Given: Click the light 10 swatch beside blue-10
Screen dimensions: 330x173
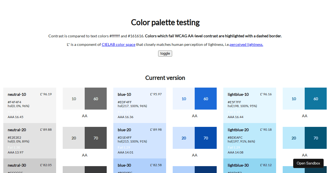Looking at the screenshot, I should [x=183, y=98].
